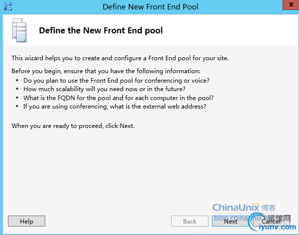
Task: Click the 'Before you begin' instruction line
Action: click(106, 71)
